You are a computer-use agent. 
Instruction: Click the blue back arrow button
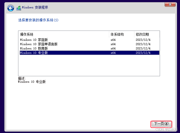pos(11,8)
